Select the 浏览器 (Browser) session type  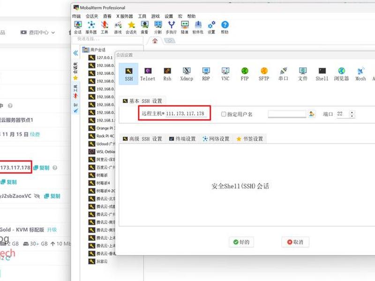click(342, 74)
